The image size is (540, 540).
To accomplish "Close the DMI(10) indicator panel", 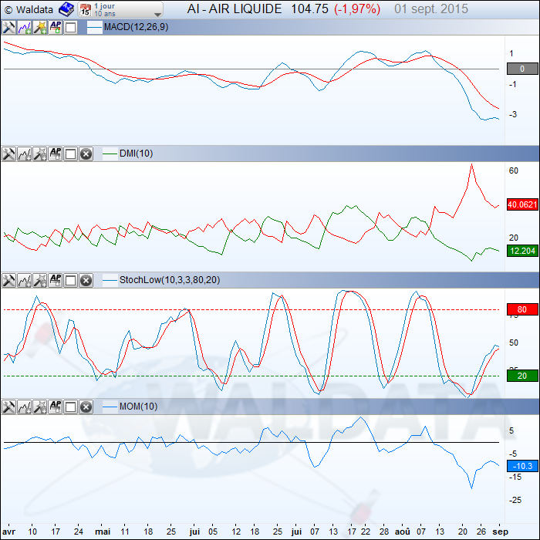I will [x=86, y=154].
